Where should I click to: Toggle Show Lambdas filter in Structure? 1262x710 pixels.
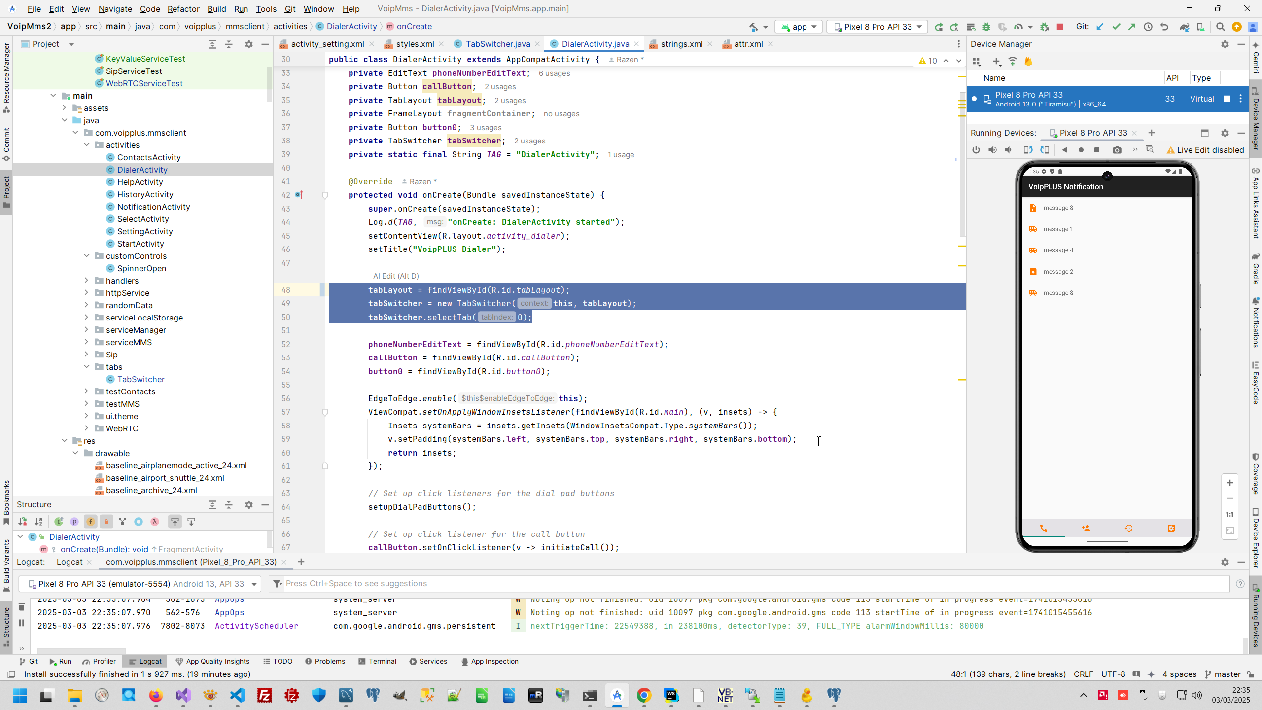(155, 522)
